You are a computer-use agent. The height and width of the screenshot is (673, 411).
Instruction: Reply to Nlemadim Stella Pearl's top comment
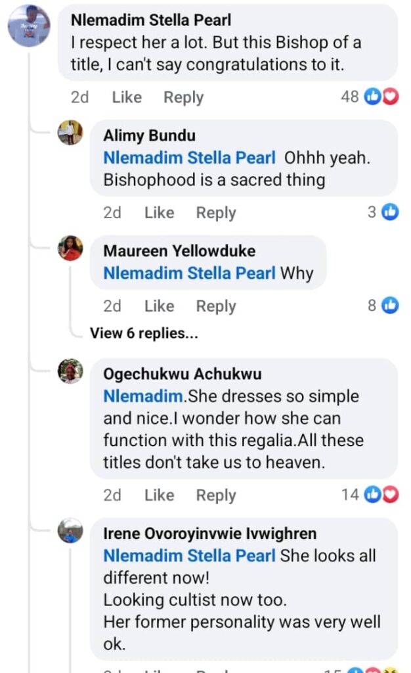point(183,97)
